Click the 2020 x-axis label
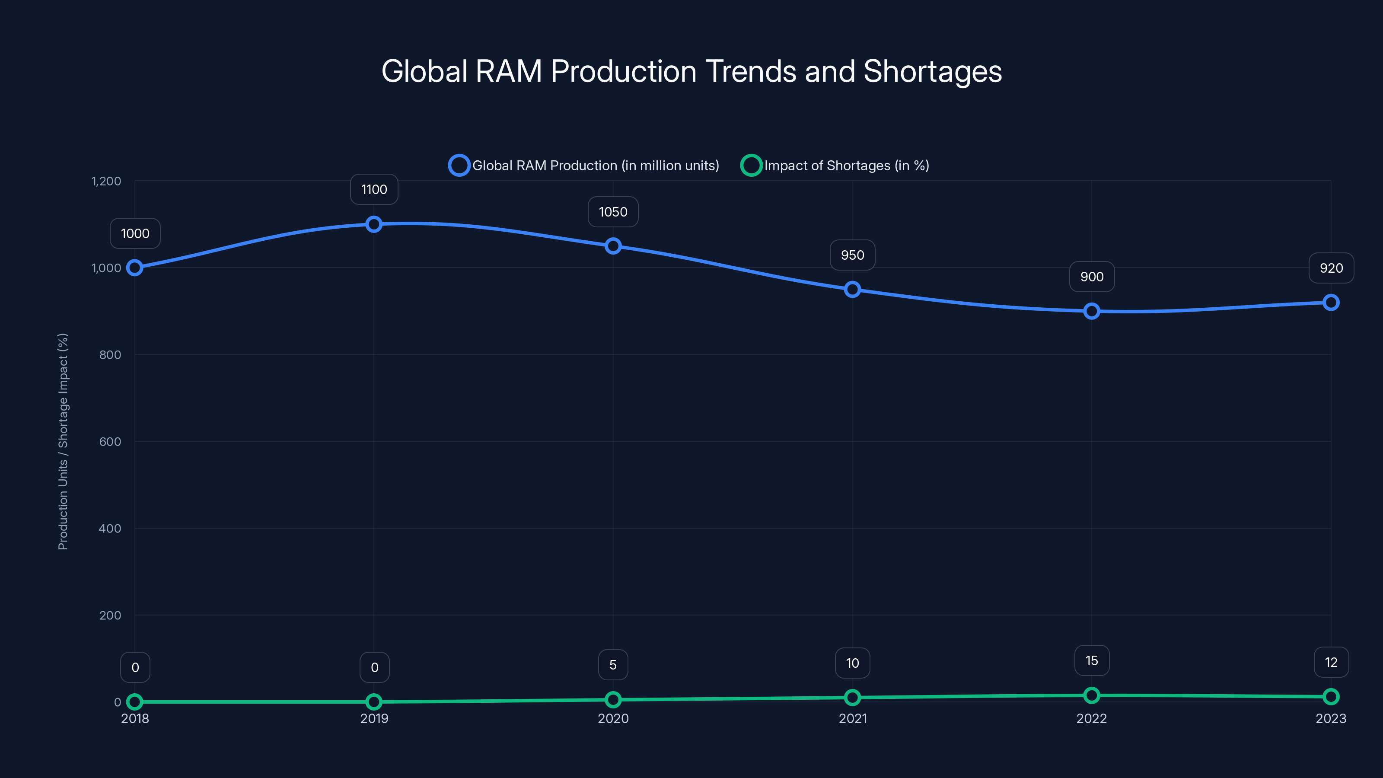Screen dimensions: 1383x778 [613, 718]
